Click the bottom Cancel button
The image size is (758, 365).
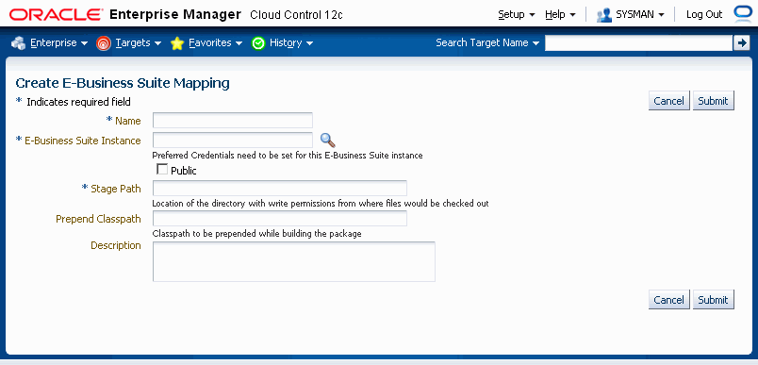click(669, 300)
